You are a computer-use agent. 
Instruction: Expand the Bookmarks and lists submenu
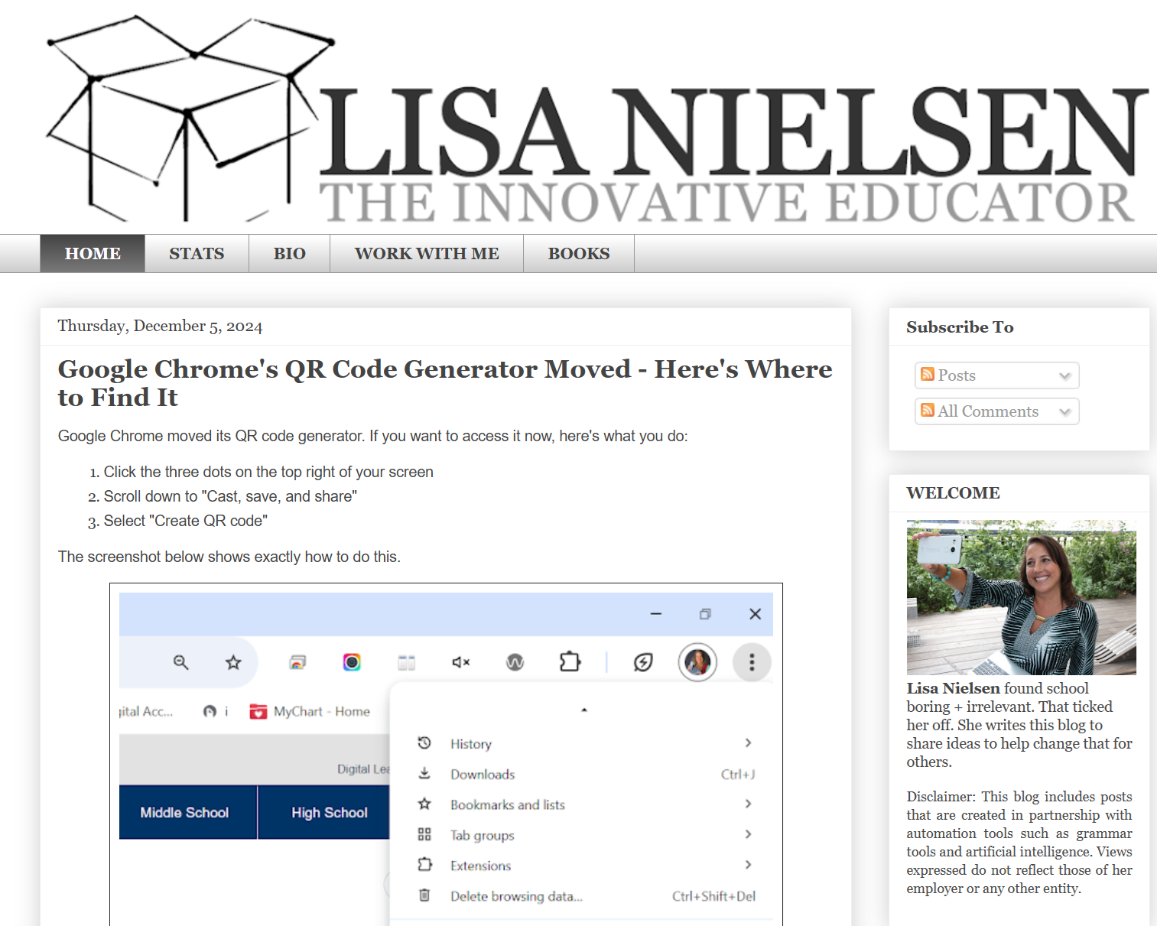tap(508, 804)
